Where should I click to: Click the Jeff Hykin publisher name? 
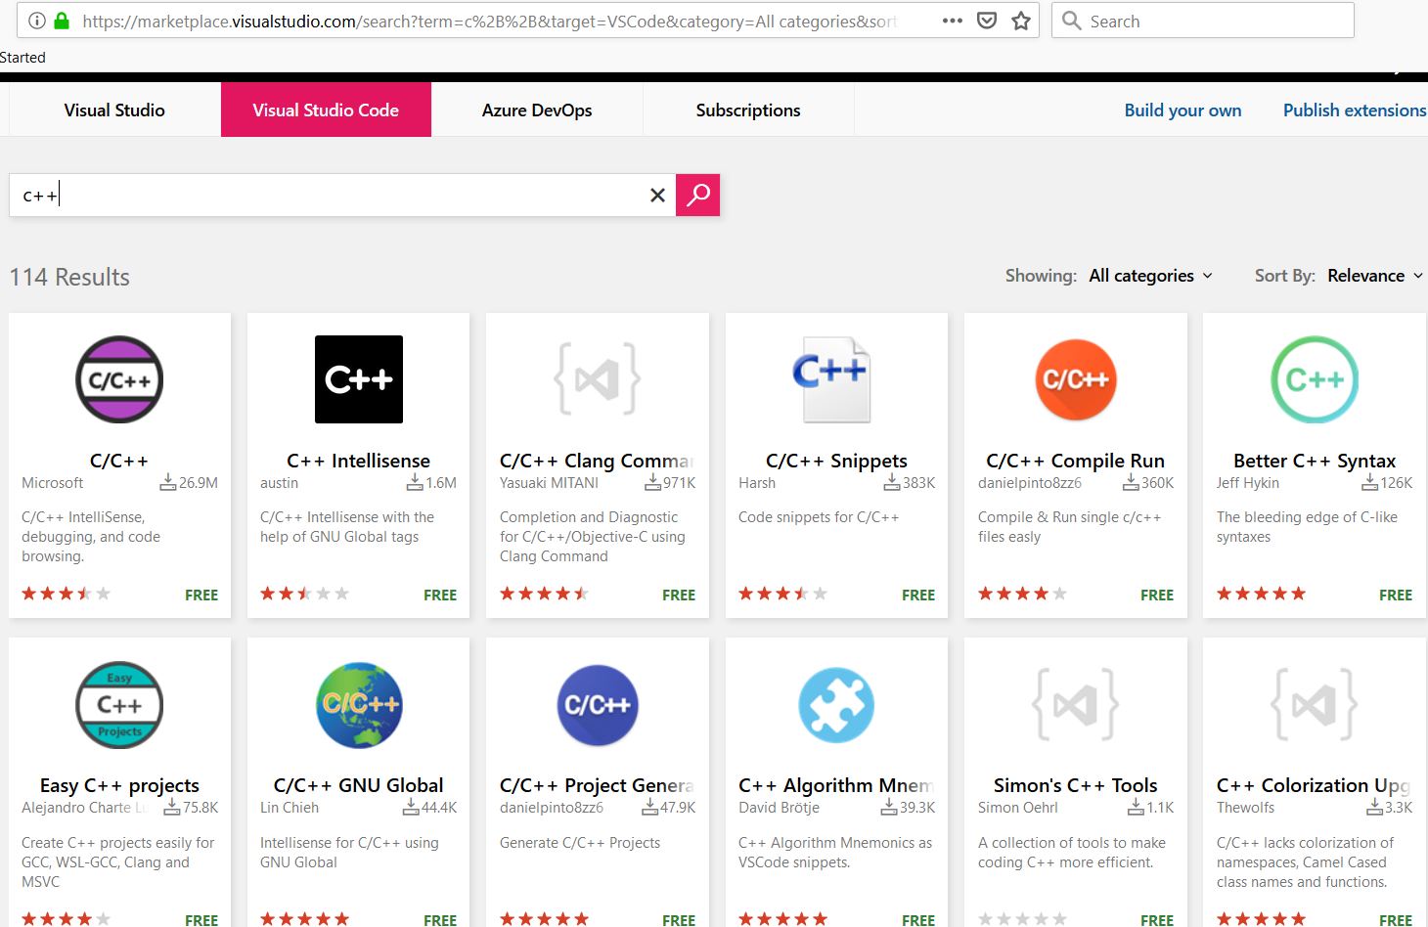point(1248,483)
